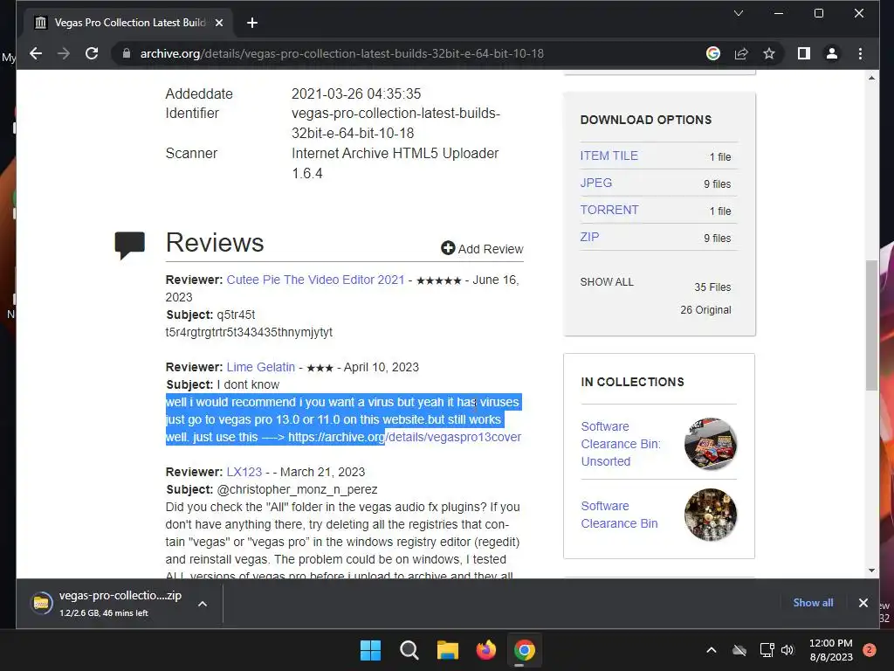Screen dimensions: 894x671
Task: Open the tab search chevron
Action: click(x=739, y=13)
